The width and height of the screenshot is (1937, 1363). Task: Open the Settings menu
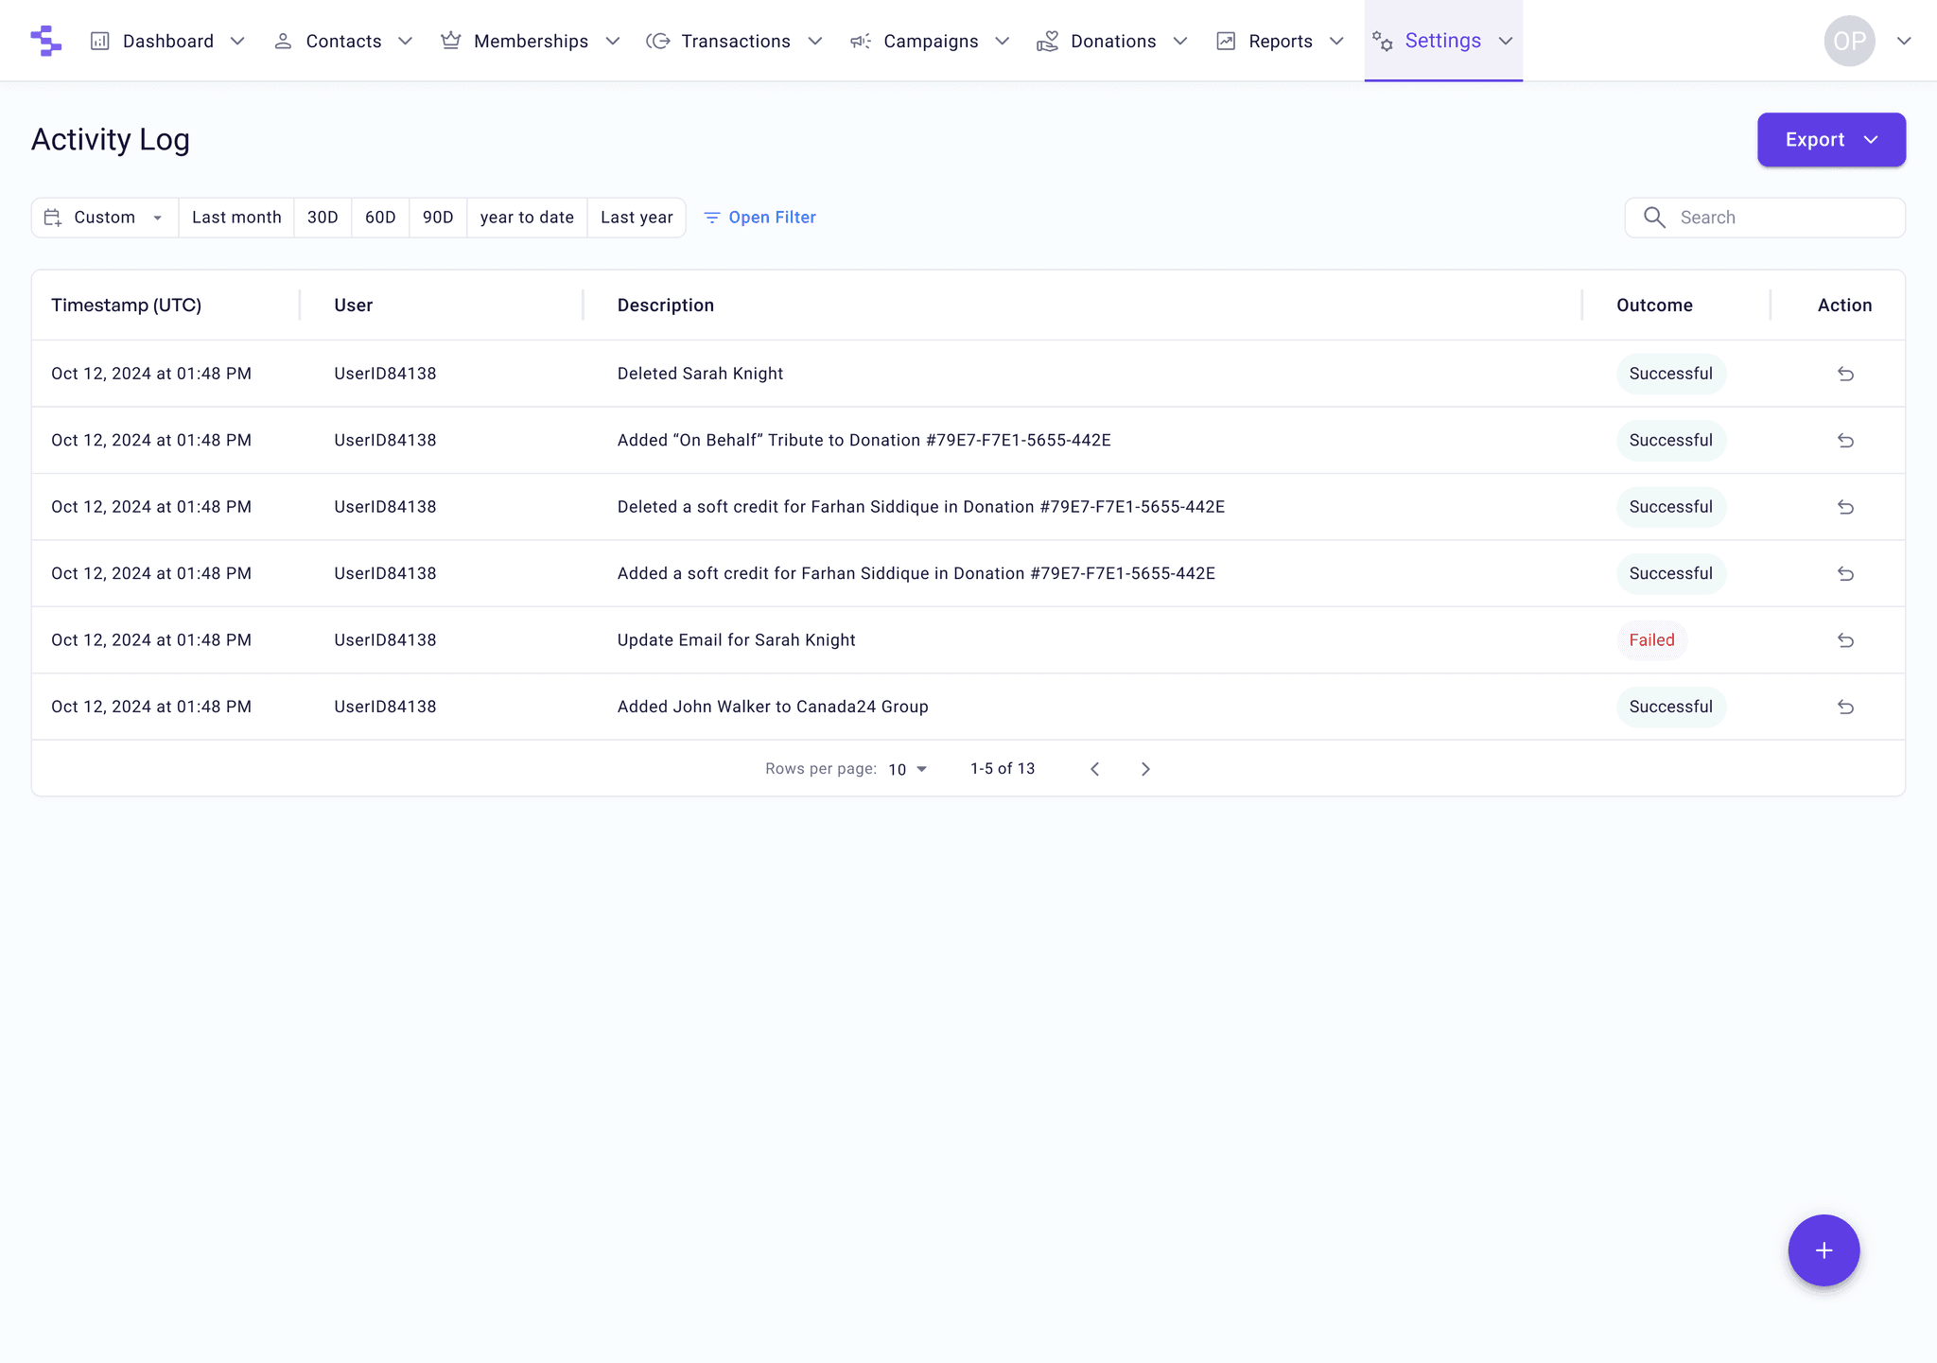point(1443,41)
